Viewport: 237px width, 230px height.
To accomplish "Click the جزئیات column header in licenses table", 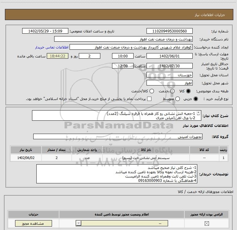I will tap(34, 214).
